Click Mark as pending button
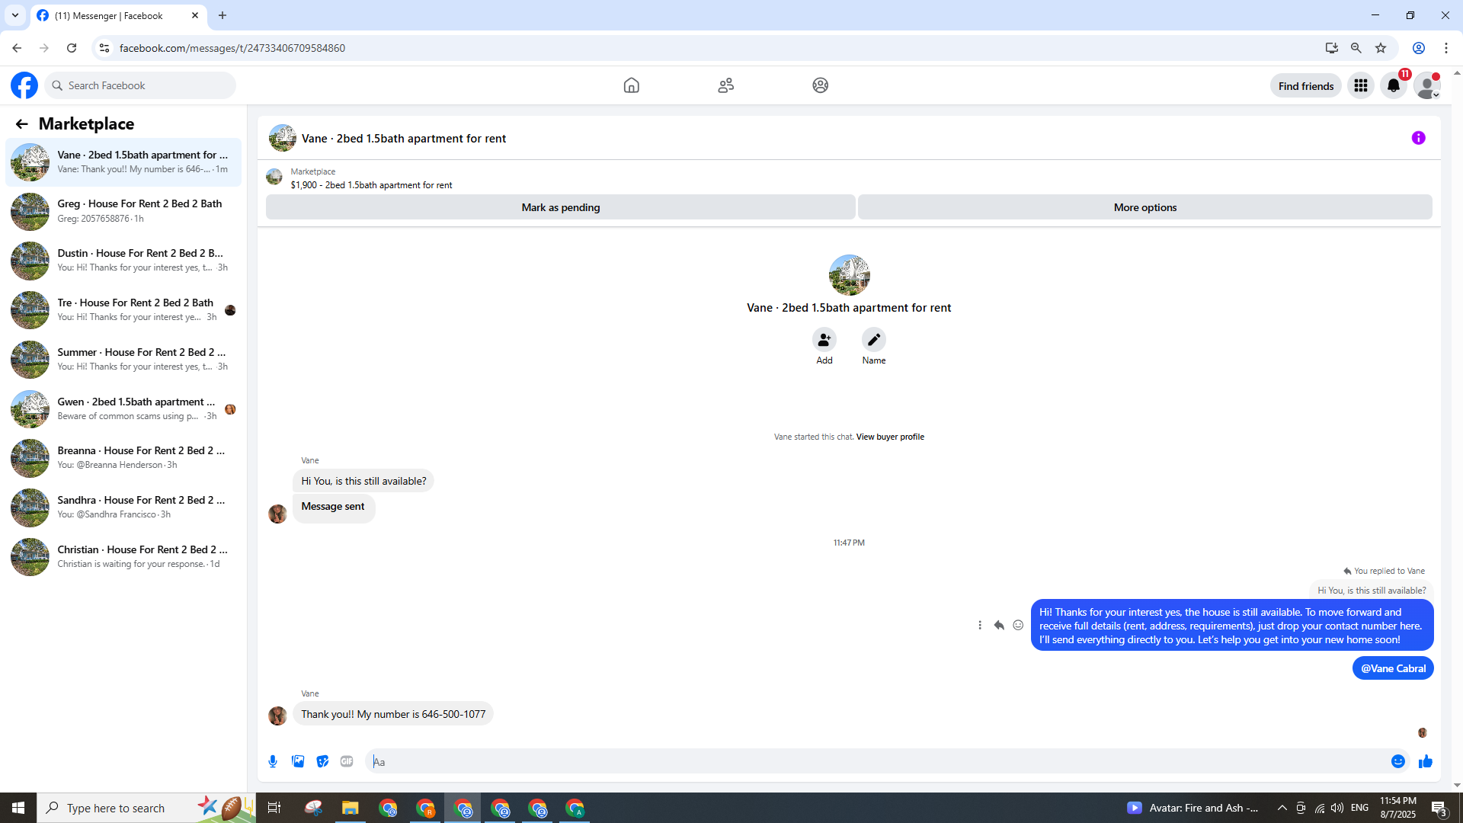This screenshot has width=1463, height=823. click(560, 207)
